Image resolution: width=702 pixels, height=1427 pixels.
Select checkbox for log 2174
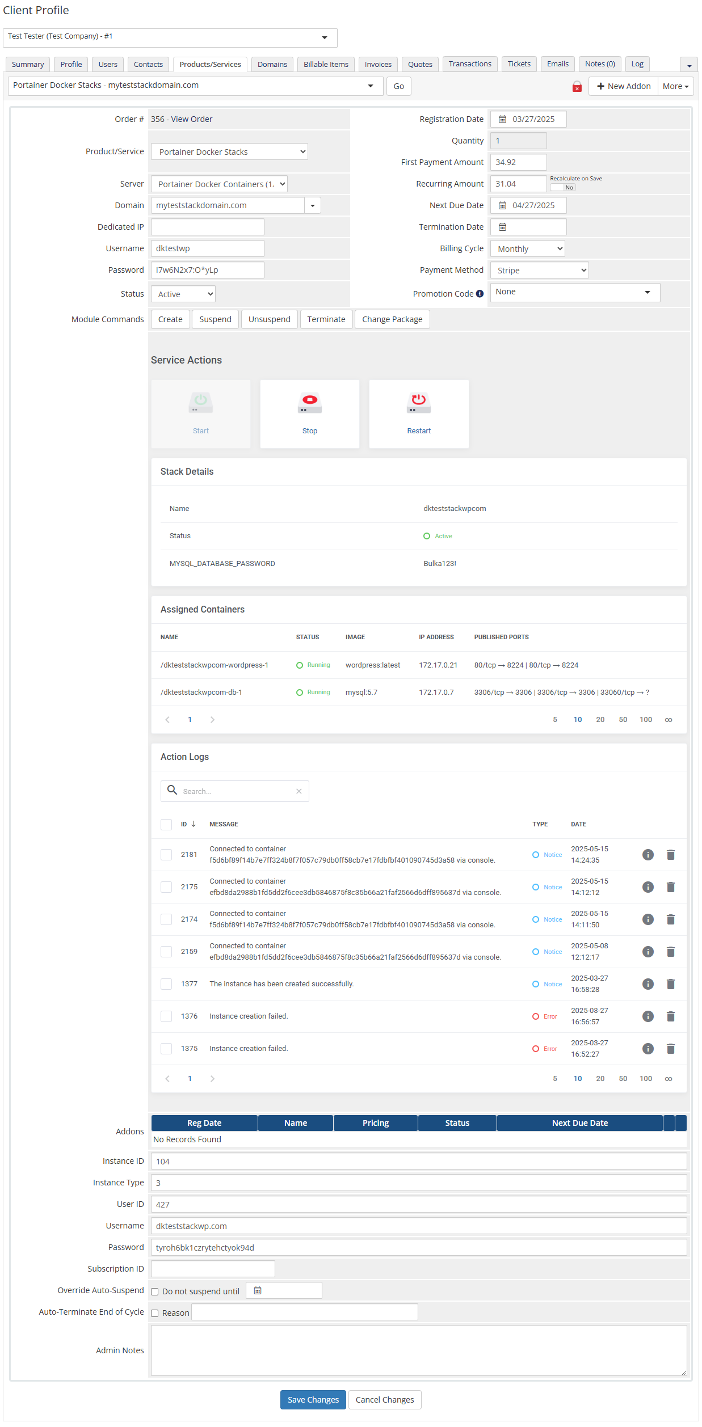(166, 919)
